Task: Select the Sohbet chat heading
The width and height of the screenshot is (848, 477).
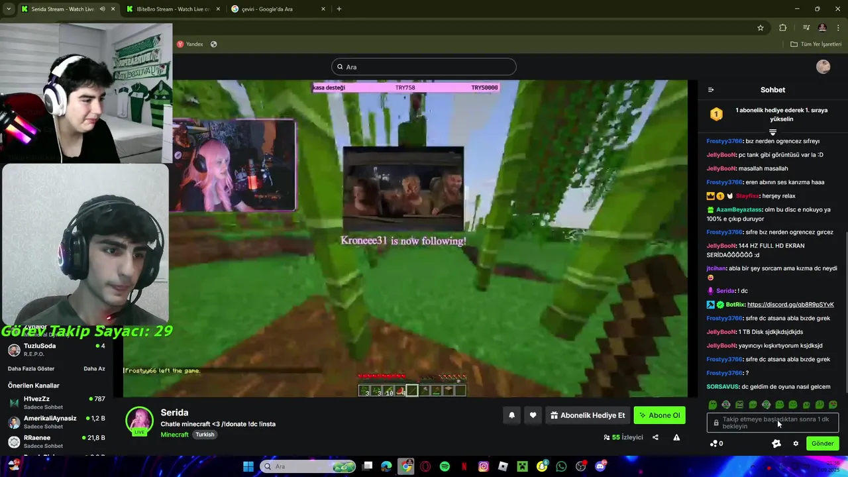Action: click(772, 89)
